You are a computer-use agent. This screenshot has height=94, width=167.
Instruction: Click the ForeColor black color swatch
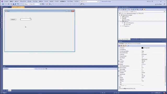[x=142, y=48]
